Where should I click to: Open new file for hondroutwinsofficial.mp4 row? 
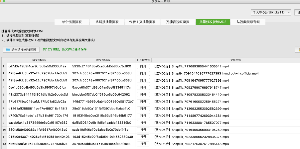[143, 73]
